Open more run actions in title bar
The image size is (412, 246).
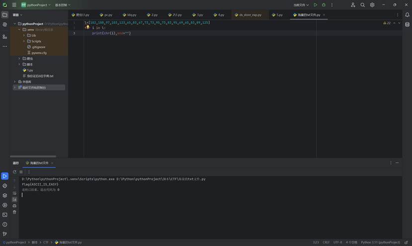pos(332,5)
